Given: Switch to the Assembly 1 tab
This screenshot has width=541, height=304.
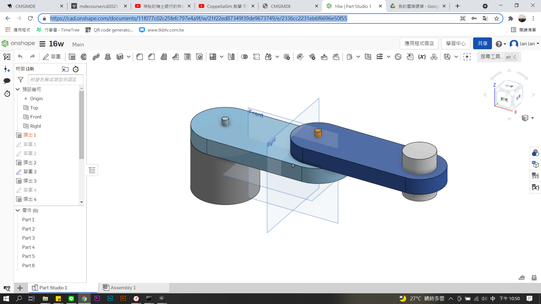Looking at the screenshot, I should pos(134,288).
